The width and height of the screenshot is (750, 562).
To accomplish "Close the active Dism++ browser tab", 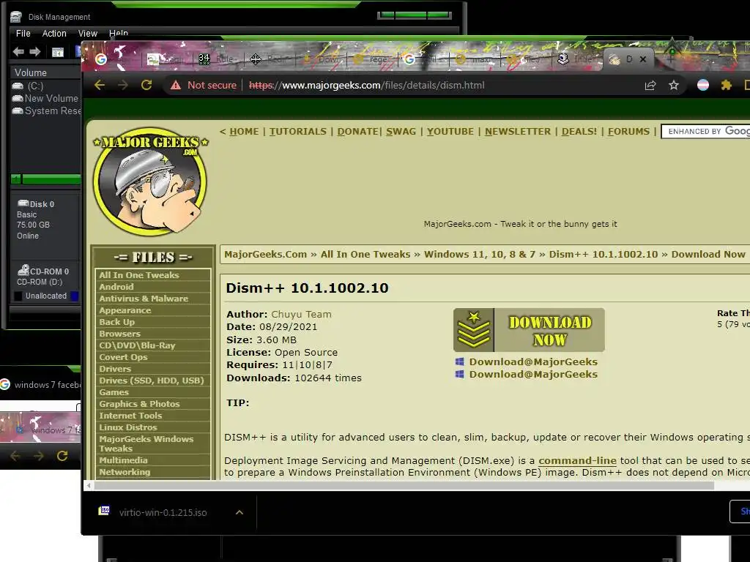I will (x=643, y=59).
